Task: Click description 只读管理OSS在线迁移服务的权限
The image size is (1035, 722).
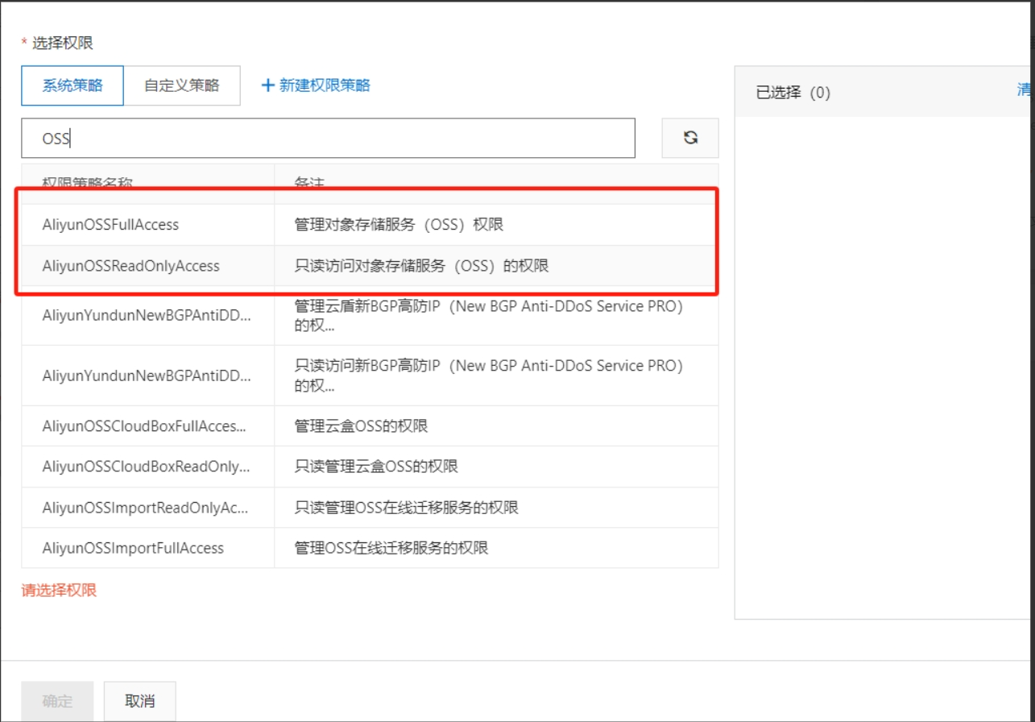Action: (x=406, y=508)
